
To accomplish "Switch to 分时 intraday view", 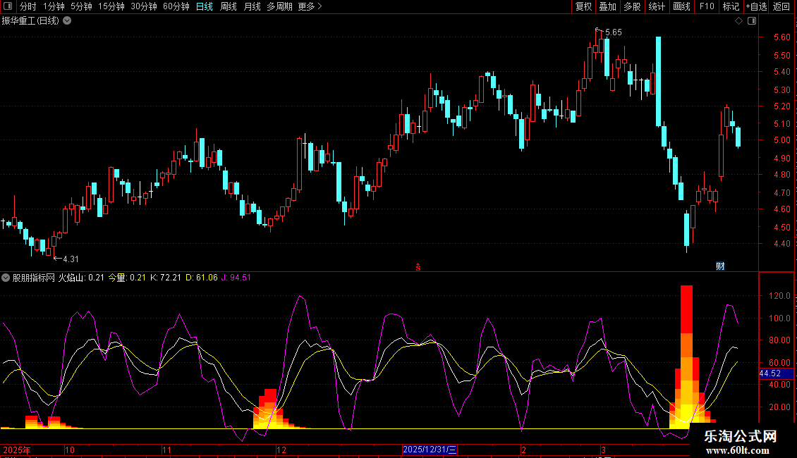I will pyautogui.click(x=28, y=6).
